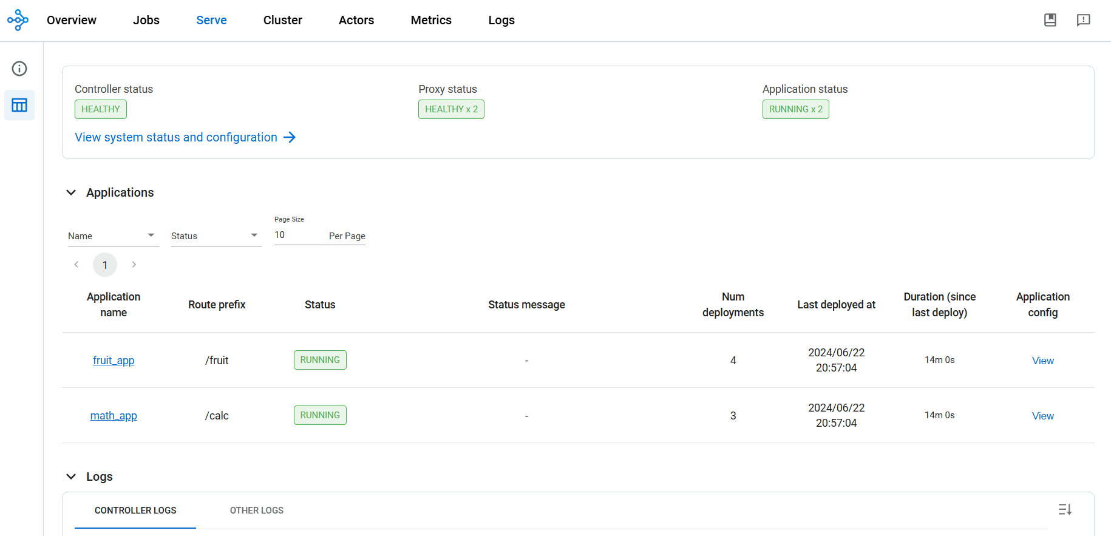This screenshot has height=536, width=1111.
Task: Collapse the Logs section
Action: (71, 477)
